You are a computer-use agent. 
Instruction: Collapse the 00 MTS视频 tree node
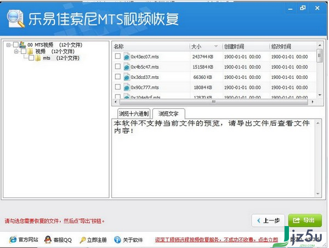tap(8, 45)
